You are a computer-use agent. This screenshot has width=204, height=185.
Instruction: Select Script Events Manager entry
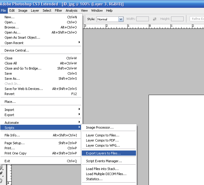coord(109,161)
